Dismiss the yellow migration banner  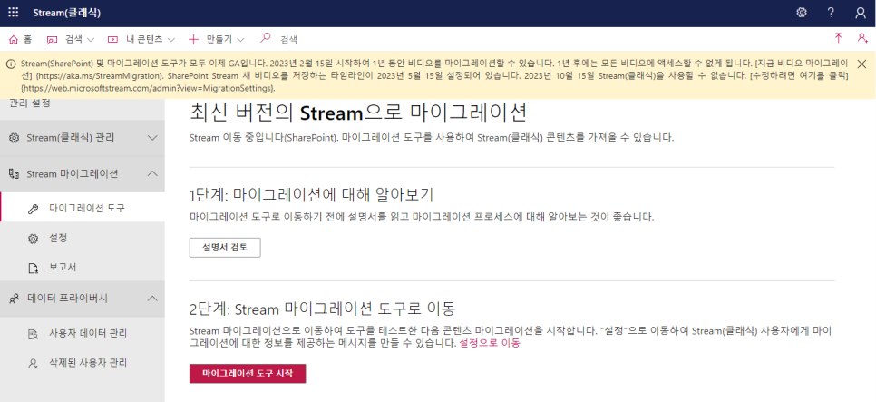click(x=861, y=64)
